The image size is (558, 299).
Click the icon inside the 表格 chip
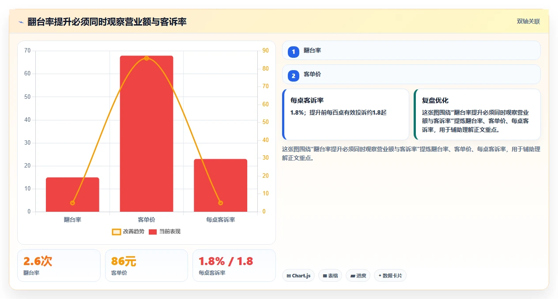325,276
